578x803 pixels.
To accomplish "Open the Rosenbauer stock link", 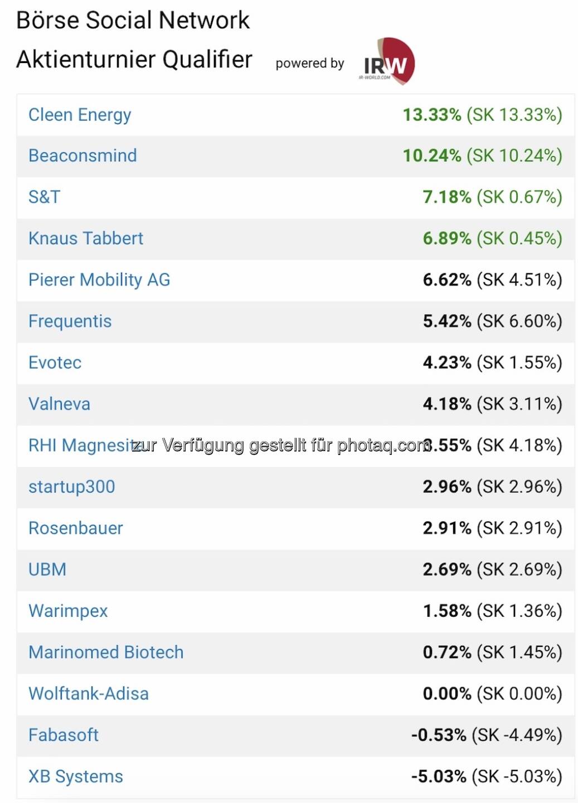I will click(x=76, y=528).
